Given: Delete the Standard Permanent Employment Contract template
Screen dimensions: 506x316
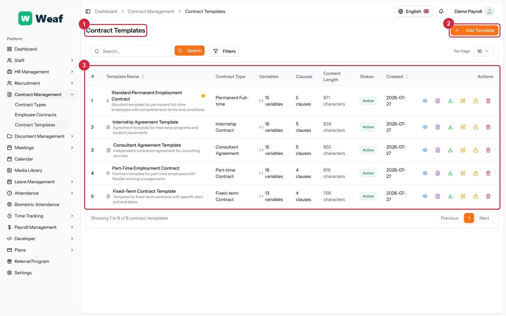Looking at the screenshot, I should coord(488,101).
